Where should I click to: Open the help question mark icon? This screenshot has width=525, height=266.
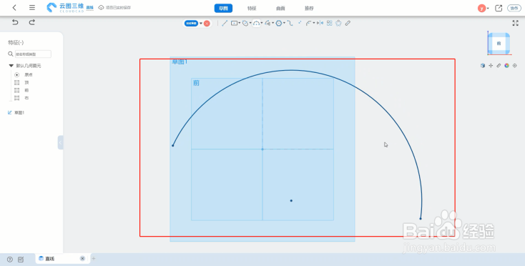(x=10, y=260)
